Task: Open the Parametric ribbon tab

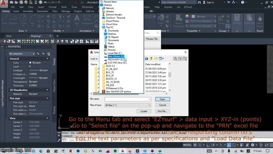Action: pyautogui.click(x=43, y=11)
